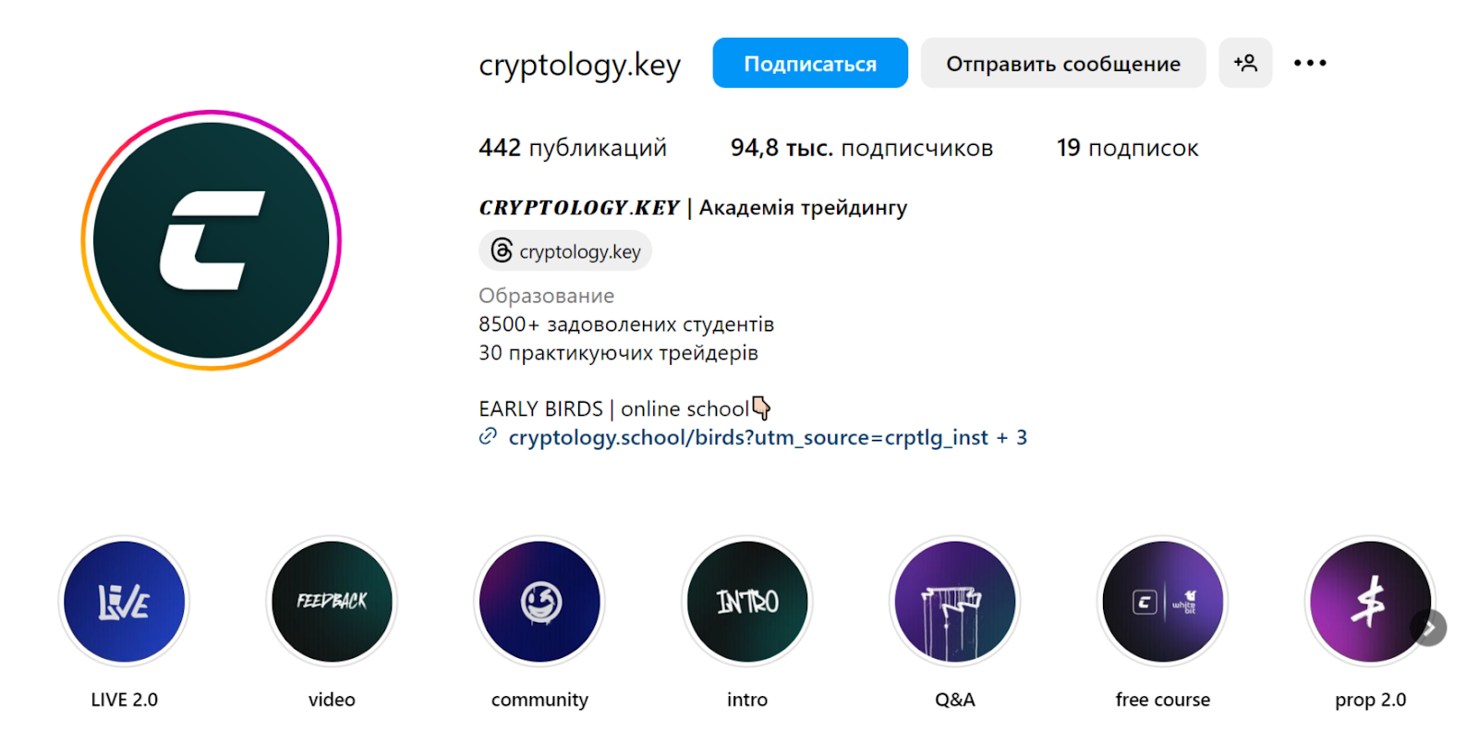
Task: Click the add similar accounts icon button
Action: coord(1245,63)
